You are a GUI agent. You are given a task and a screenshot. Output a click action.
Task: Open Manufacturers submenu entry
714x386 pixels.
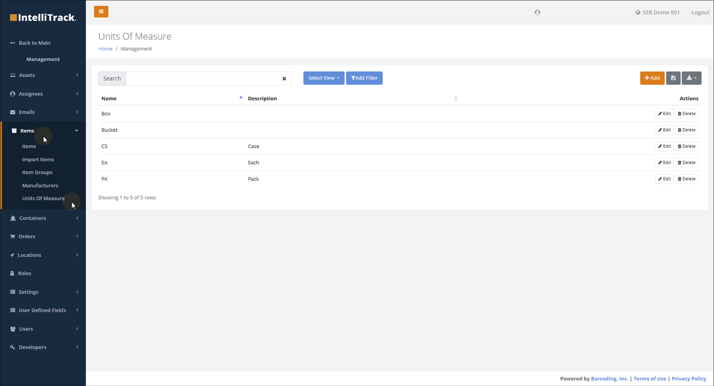pos(40,185)
